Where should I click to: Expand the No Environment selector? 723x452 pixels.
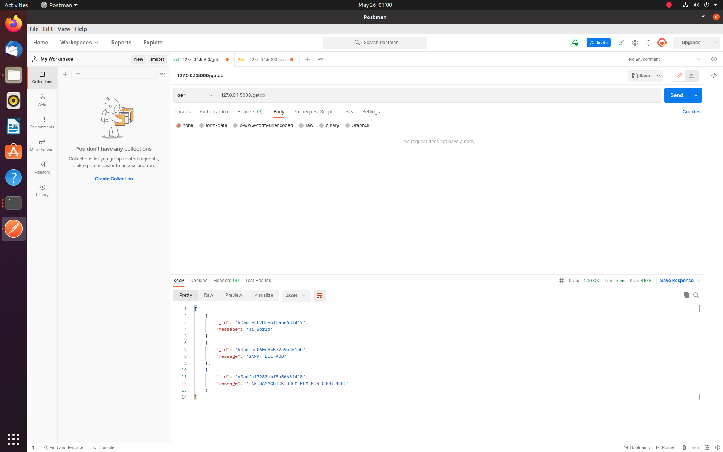point(663,59)
